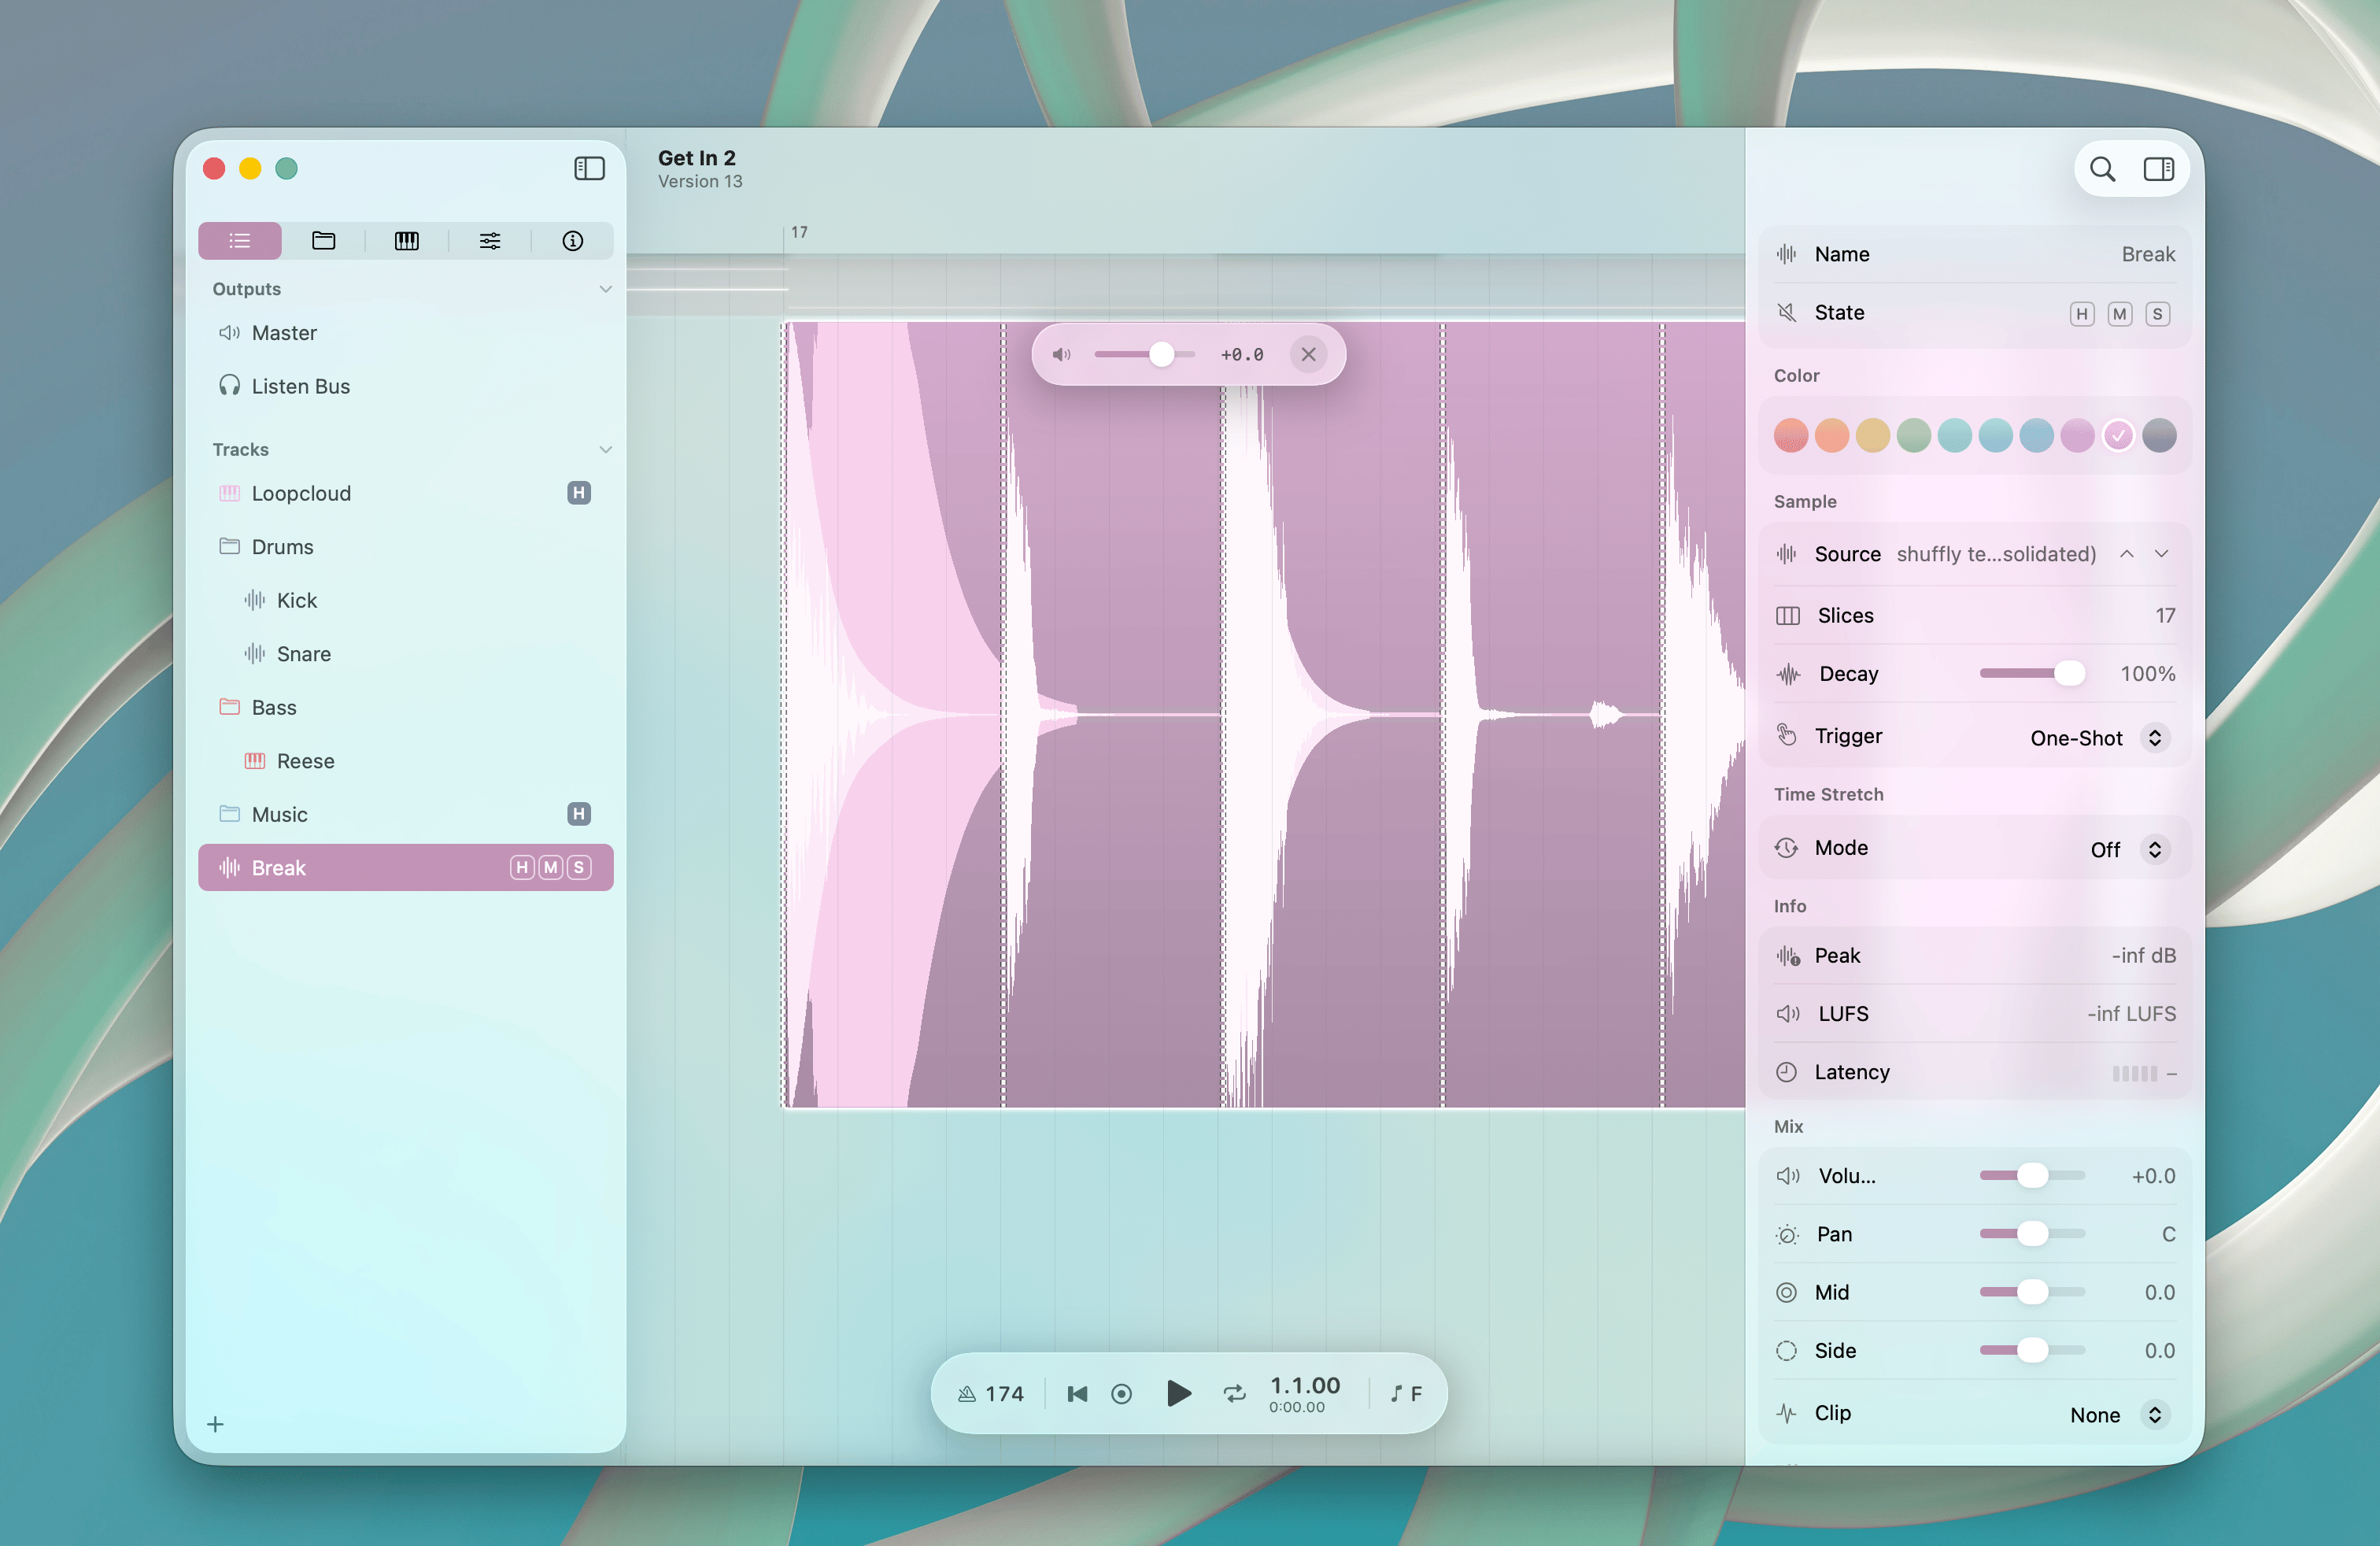Select the Loopcloud track
The height and width of the screenshot is (1546, 2380).
point(406,493)
